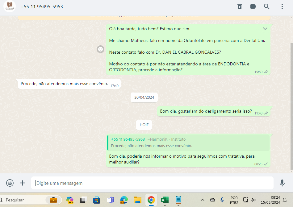293x207 pixels.
Task: React with emoji button beside first message
Action: coord(100,49)
